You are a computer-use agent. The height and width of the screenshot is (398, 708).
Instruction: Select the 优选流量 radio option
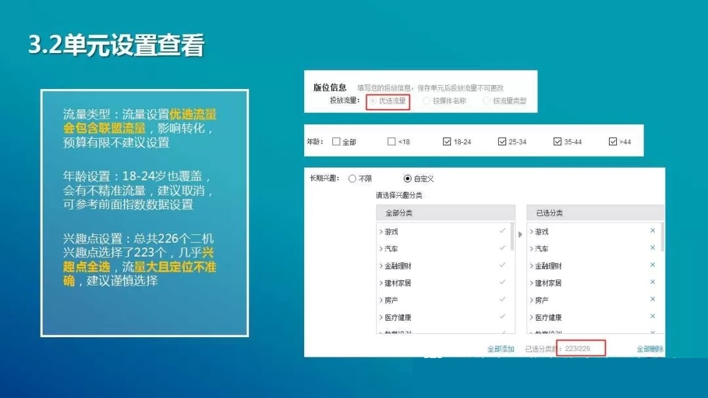[372, 101]
